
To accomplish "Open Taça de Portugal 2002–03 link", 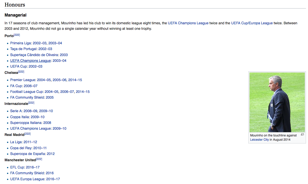I will [45, 49].
